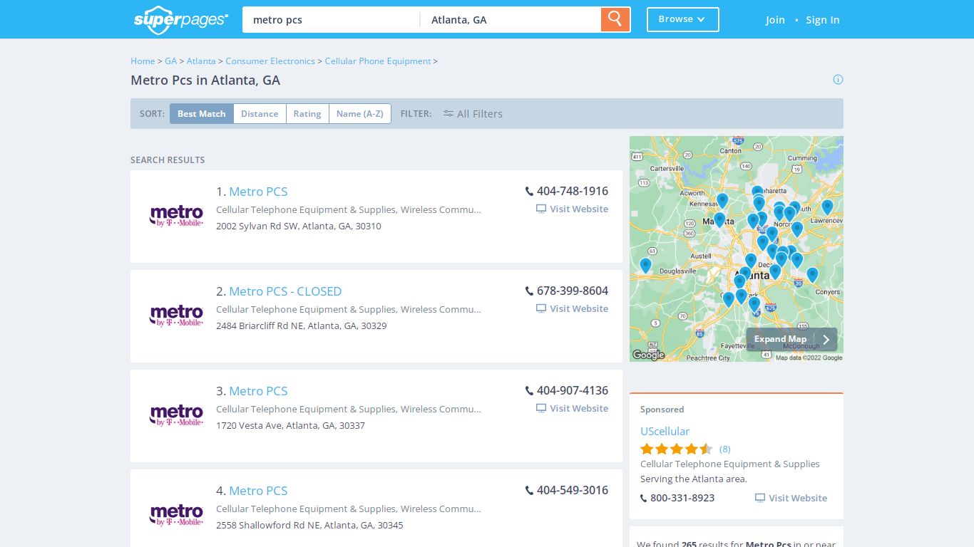Screen dimensions: 974x547
Task: Open the Browse dropdown menu
Action: point(682,20)
